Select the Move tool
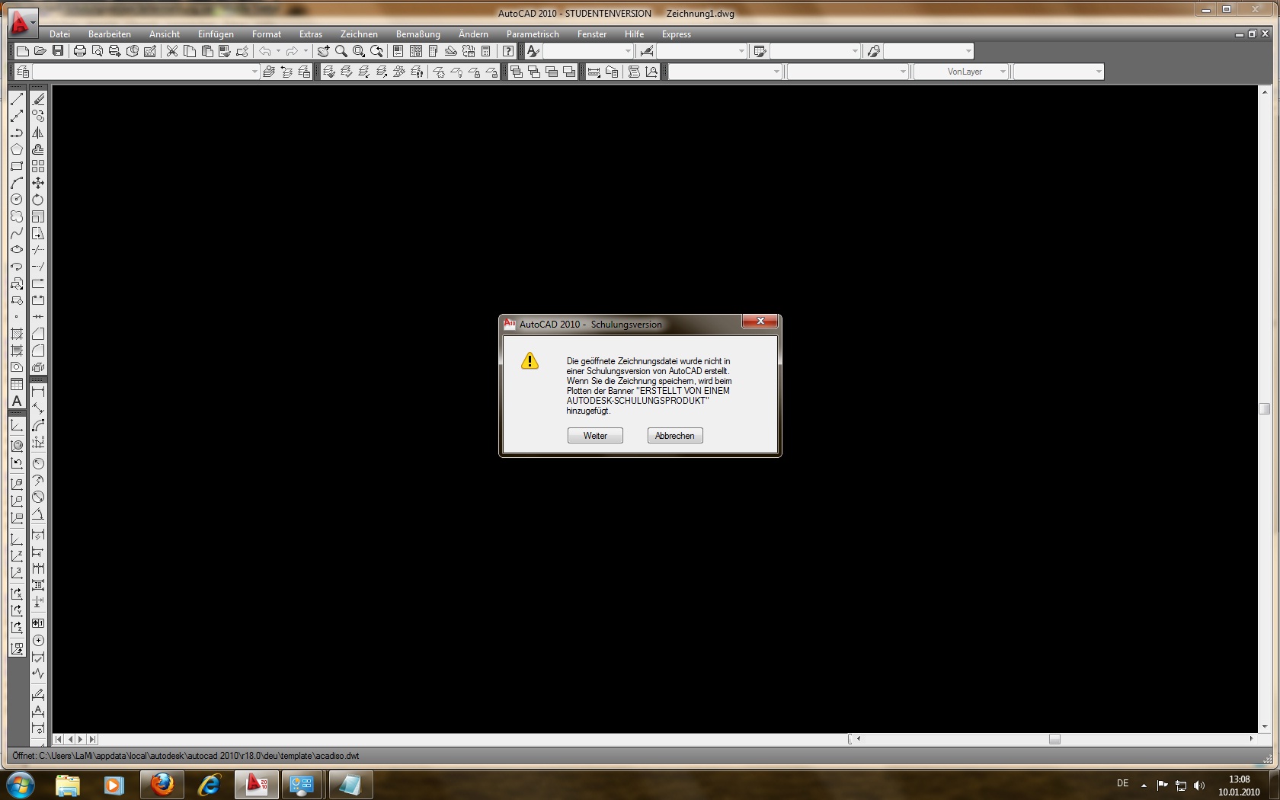The height and width of the screenshot is (800, 1280). (x=38, y=183)
